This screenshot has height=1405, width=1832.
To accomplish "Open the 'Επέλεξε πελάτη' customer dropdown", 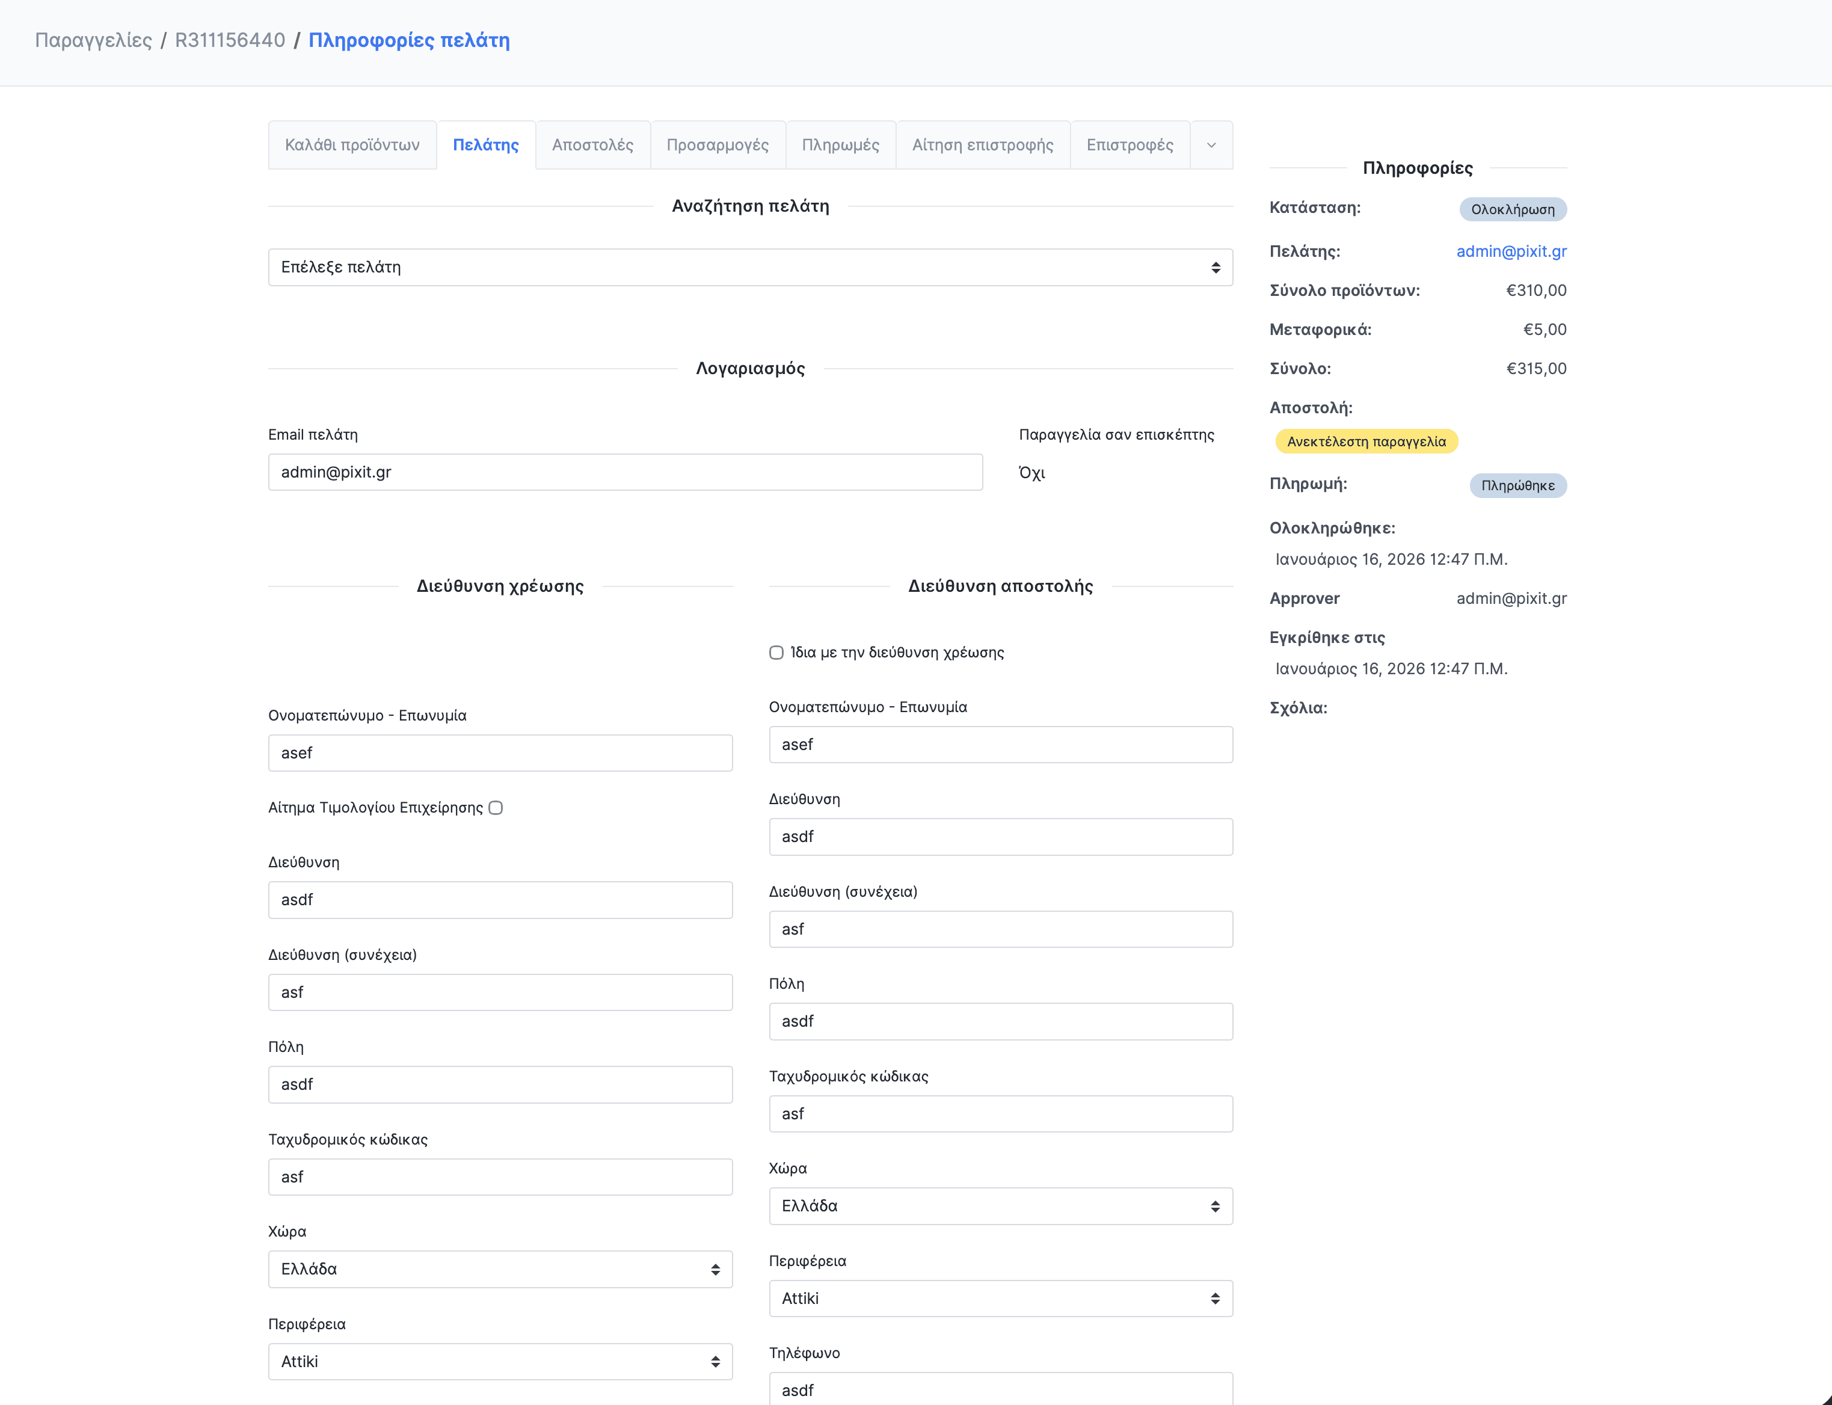I will 750,268.
